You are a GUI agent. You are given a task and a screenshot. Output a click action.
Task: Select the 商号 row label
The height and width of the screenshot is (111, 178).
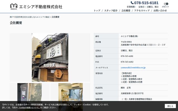97,36
